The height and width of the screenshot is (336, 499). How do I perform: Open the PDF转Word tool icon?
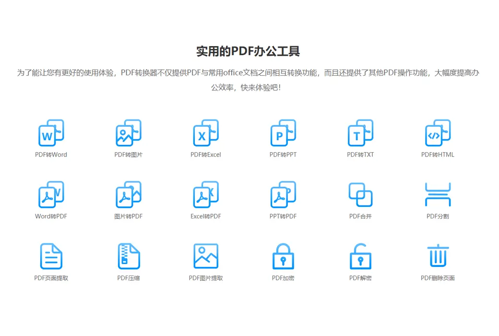click(51, 133)
